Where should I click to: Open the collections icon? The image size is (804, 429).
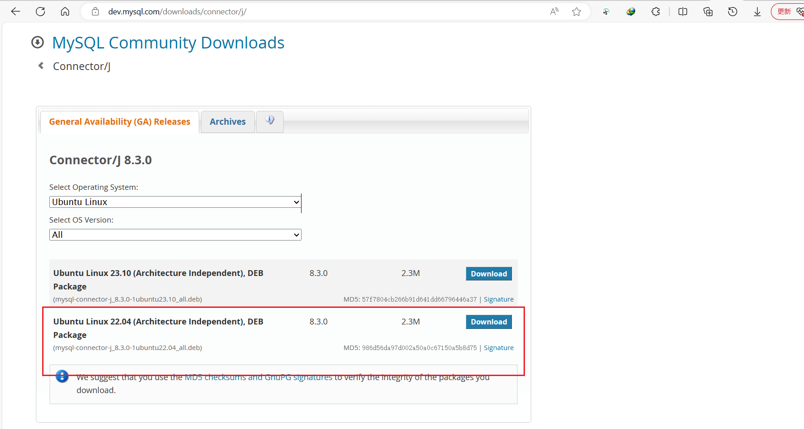click(x=708, y=12)
